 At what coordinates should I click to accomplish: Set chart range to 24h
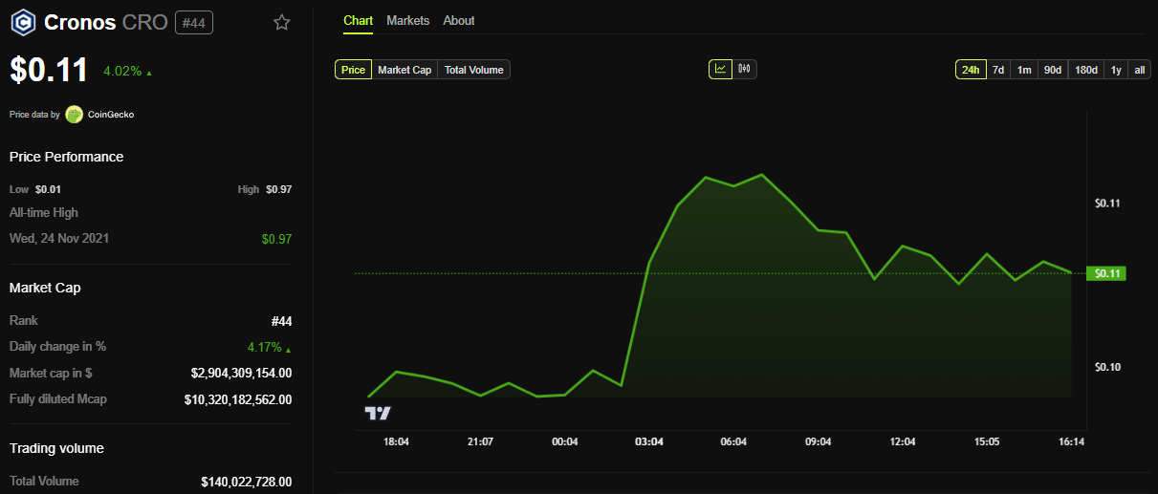[x=971, y=70]
